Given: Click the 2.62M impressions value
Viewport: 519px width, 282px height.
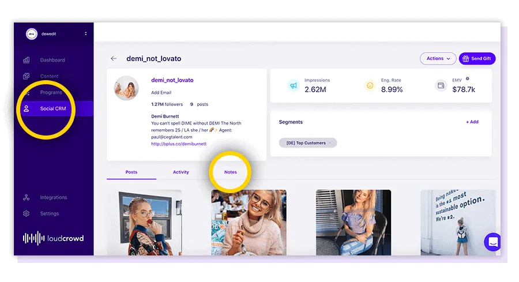Looking at the screenshot, I should tap(315, 89).
